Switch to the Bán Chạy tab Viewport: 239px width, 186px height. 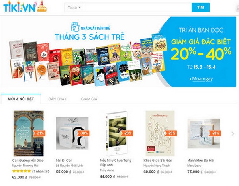pyautogui.click(x=57, y=99)
